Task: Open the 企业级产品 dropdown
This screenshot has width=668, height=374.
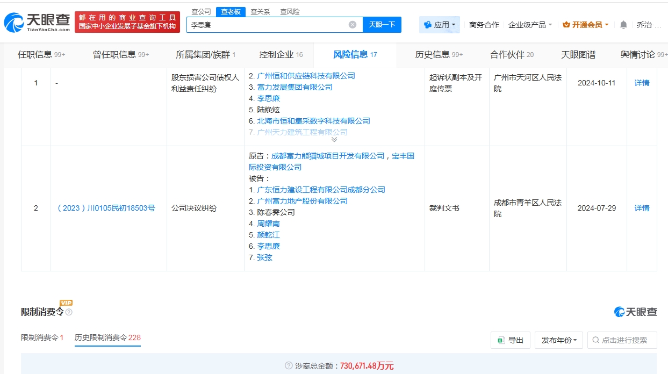Action: coord(530,25)
